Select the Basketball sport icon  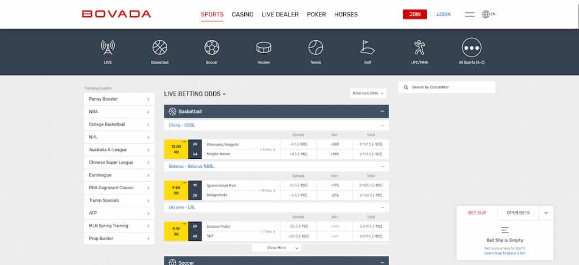(160, 47)
